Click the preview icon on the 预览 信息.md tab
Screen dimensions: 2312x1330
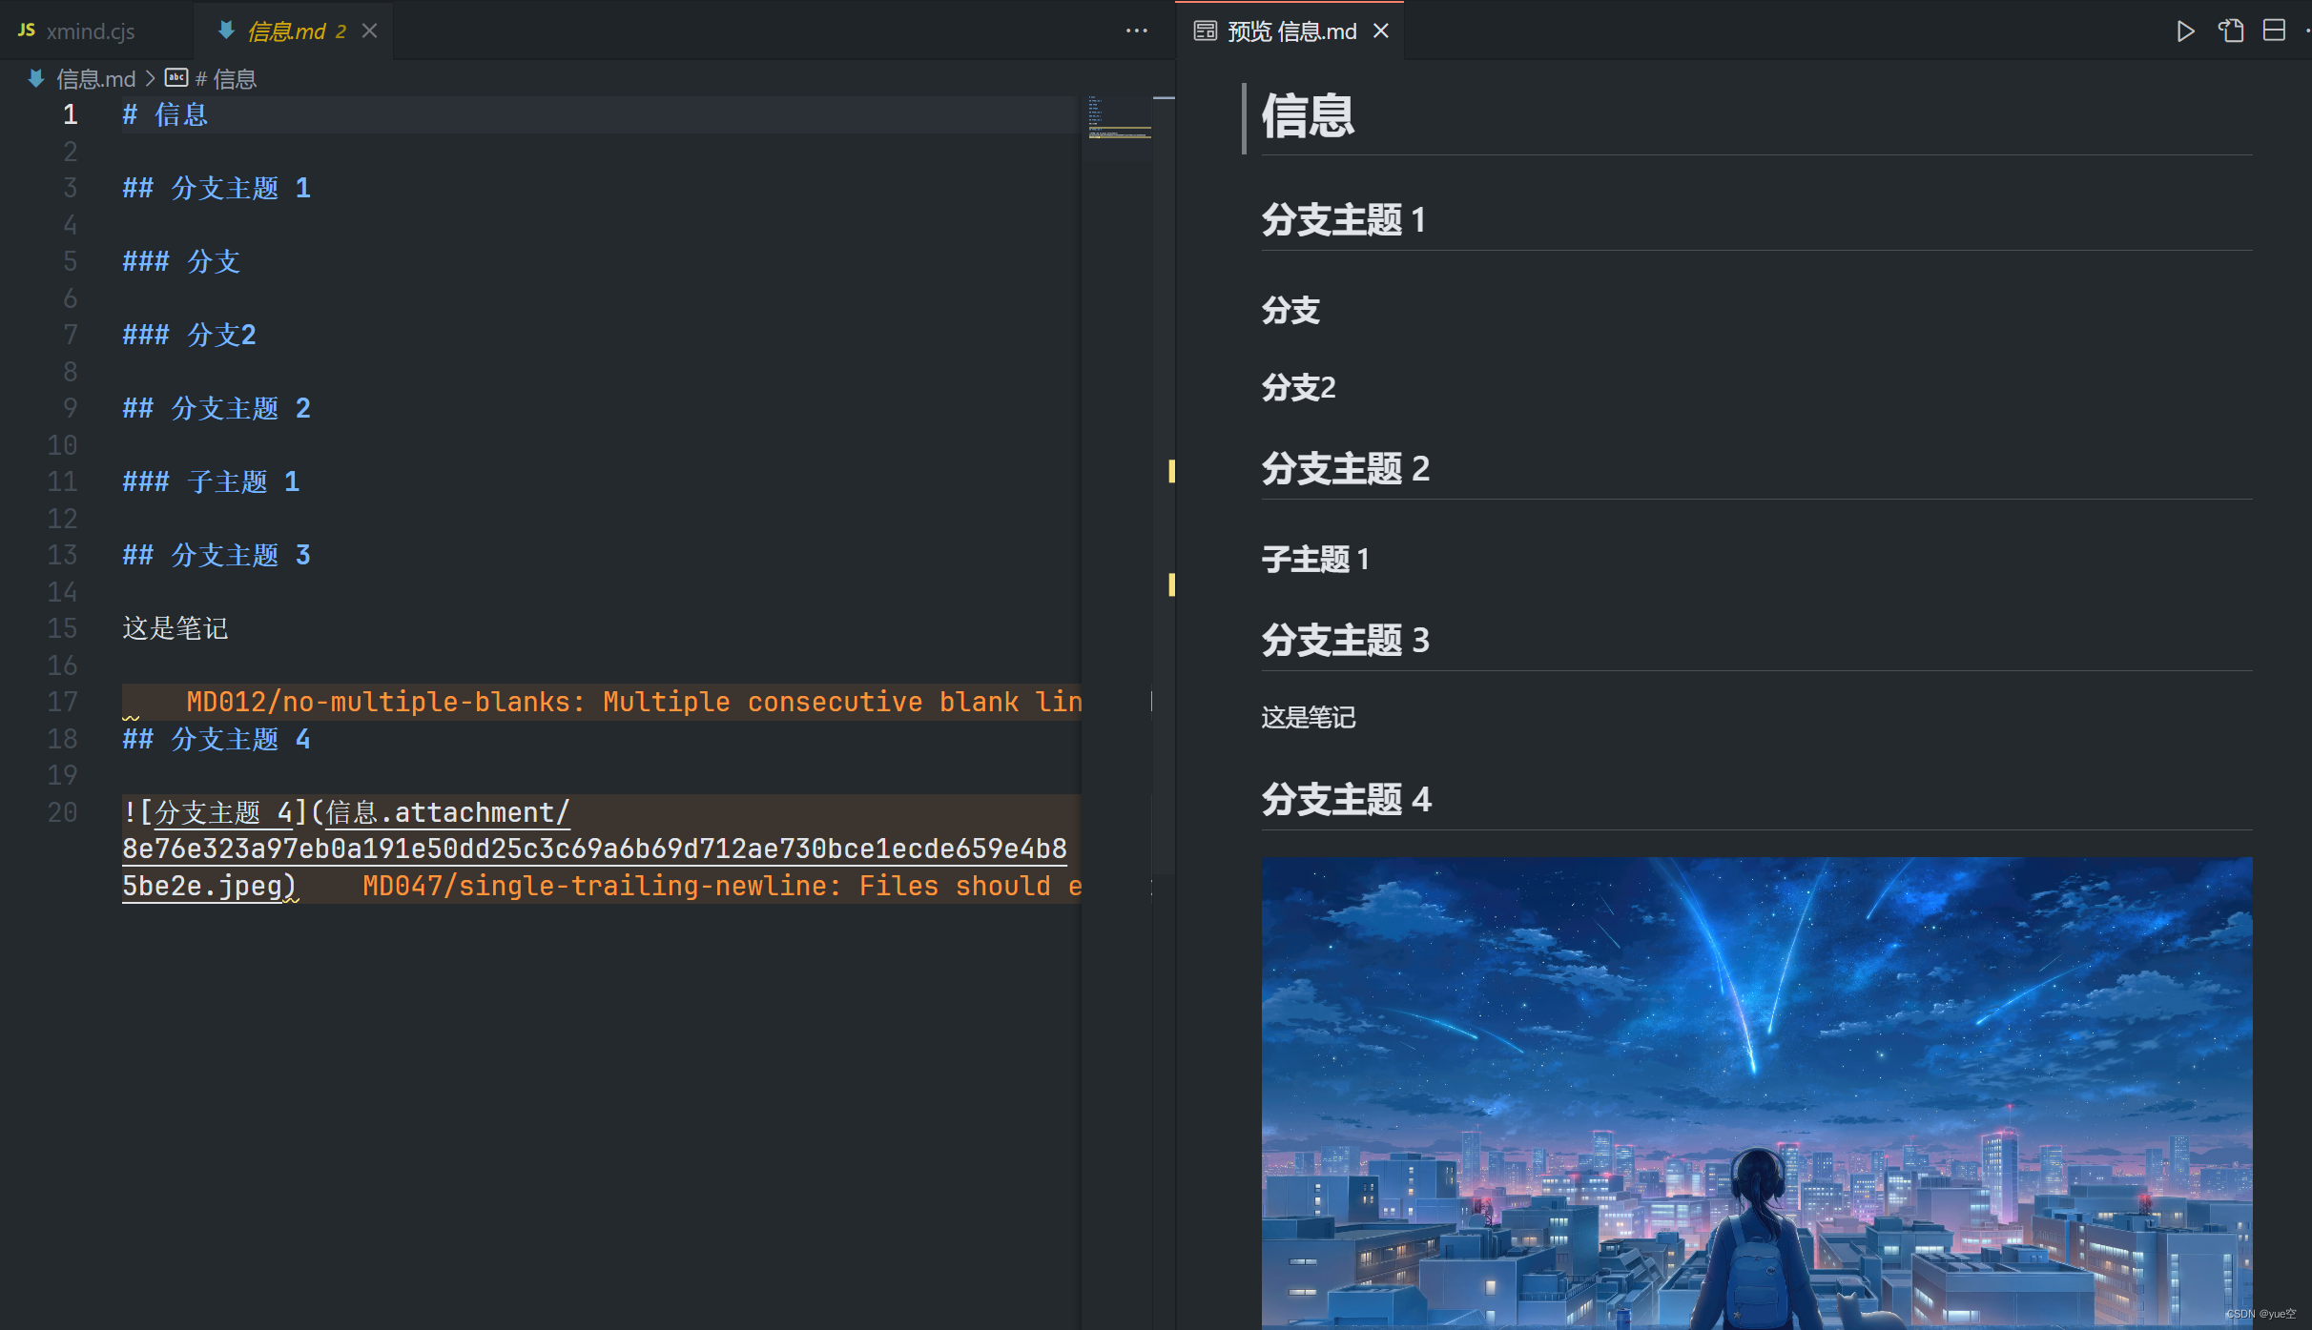[x=1204, y=31]
